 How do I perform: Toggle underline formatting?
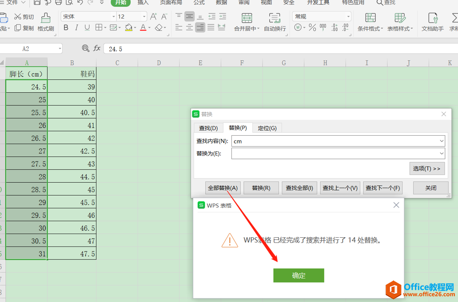pyautogui.click(x=87, y=27)
